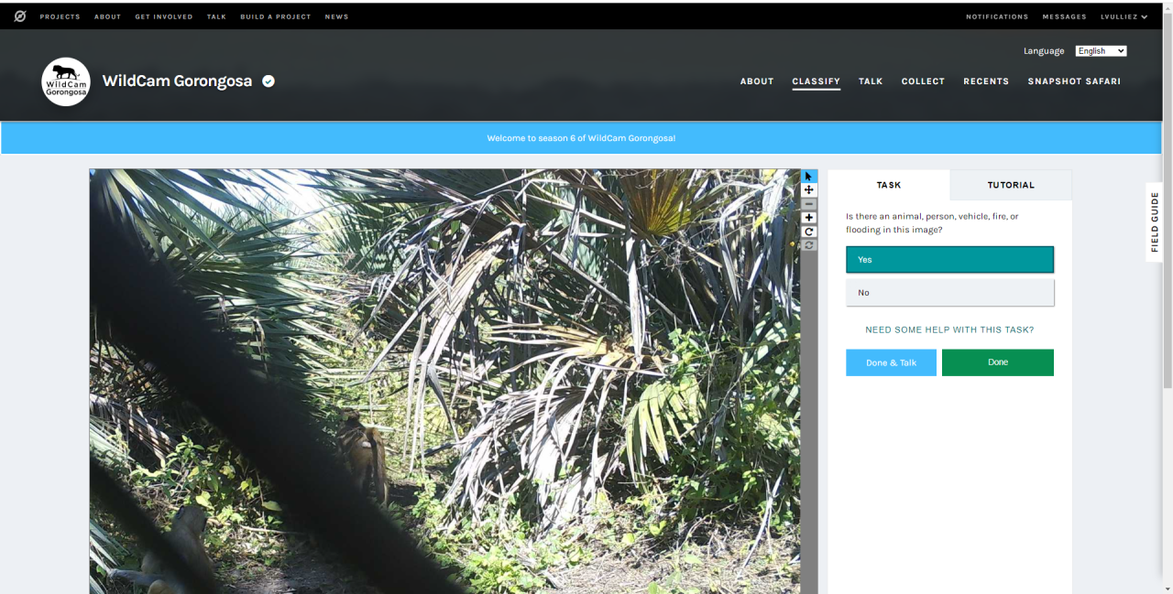
Task: Select the pan image tool
Action: tap(809, 190)
